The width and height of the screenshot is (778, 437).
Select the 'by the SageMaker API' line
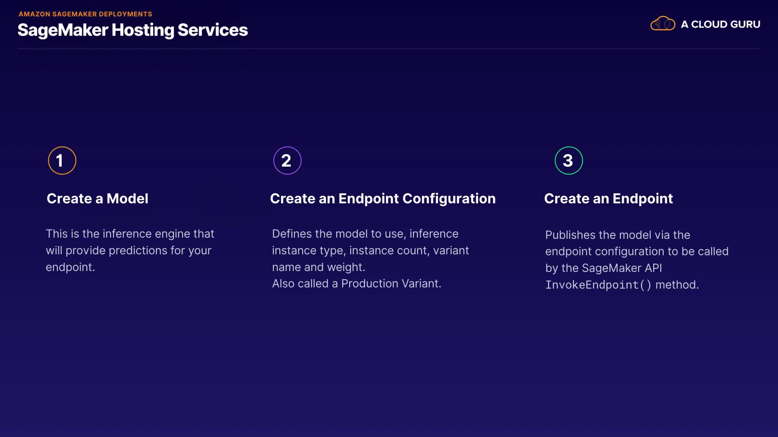[603, 268]
